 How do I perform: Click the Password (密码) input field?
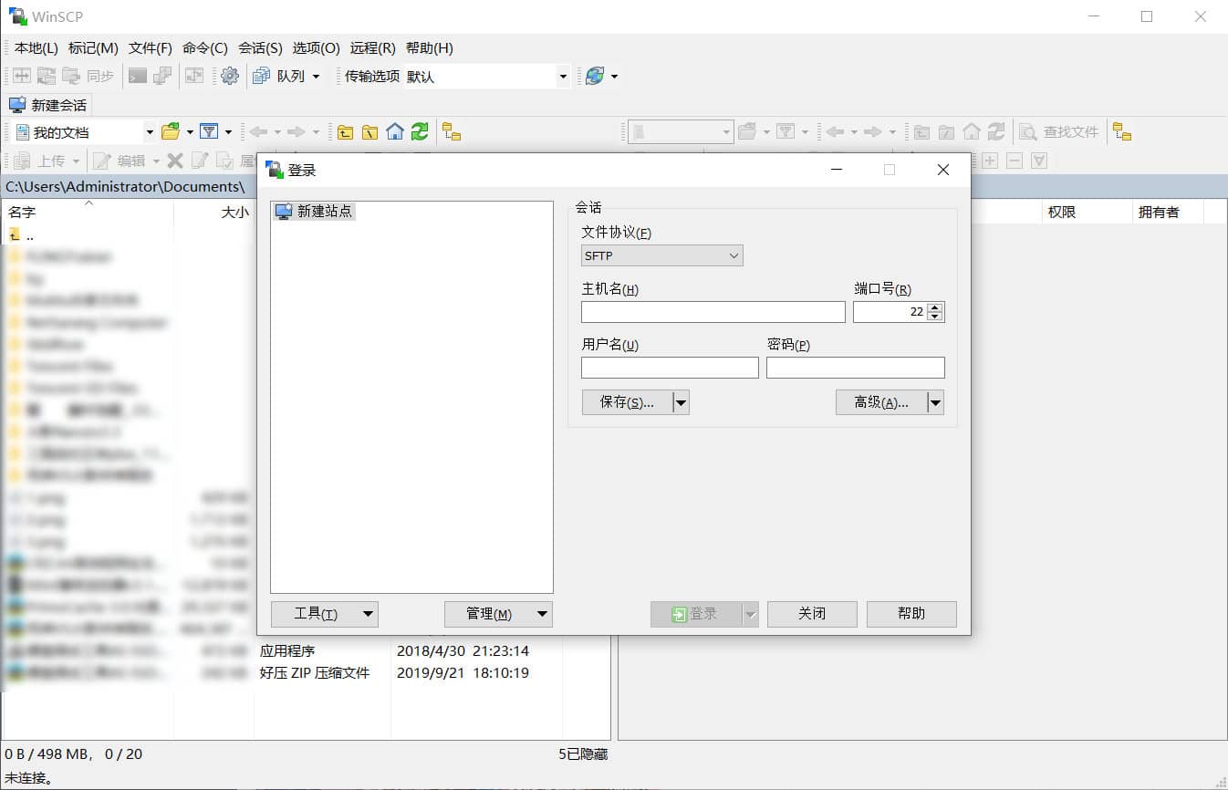(856, 368)
